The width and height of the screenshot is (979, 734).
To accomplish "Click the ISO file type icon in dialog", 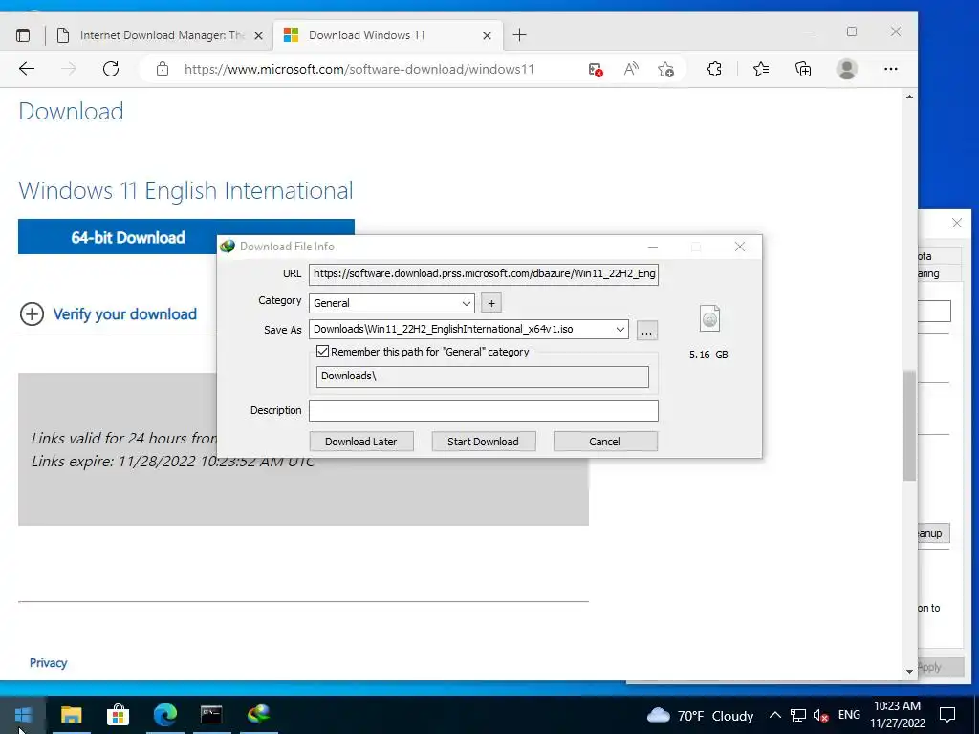I will coord(710,318).
